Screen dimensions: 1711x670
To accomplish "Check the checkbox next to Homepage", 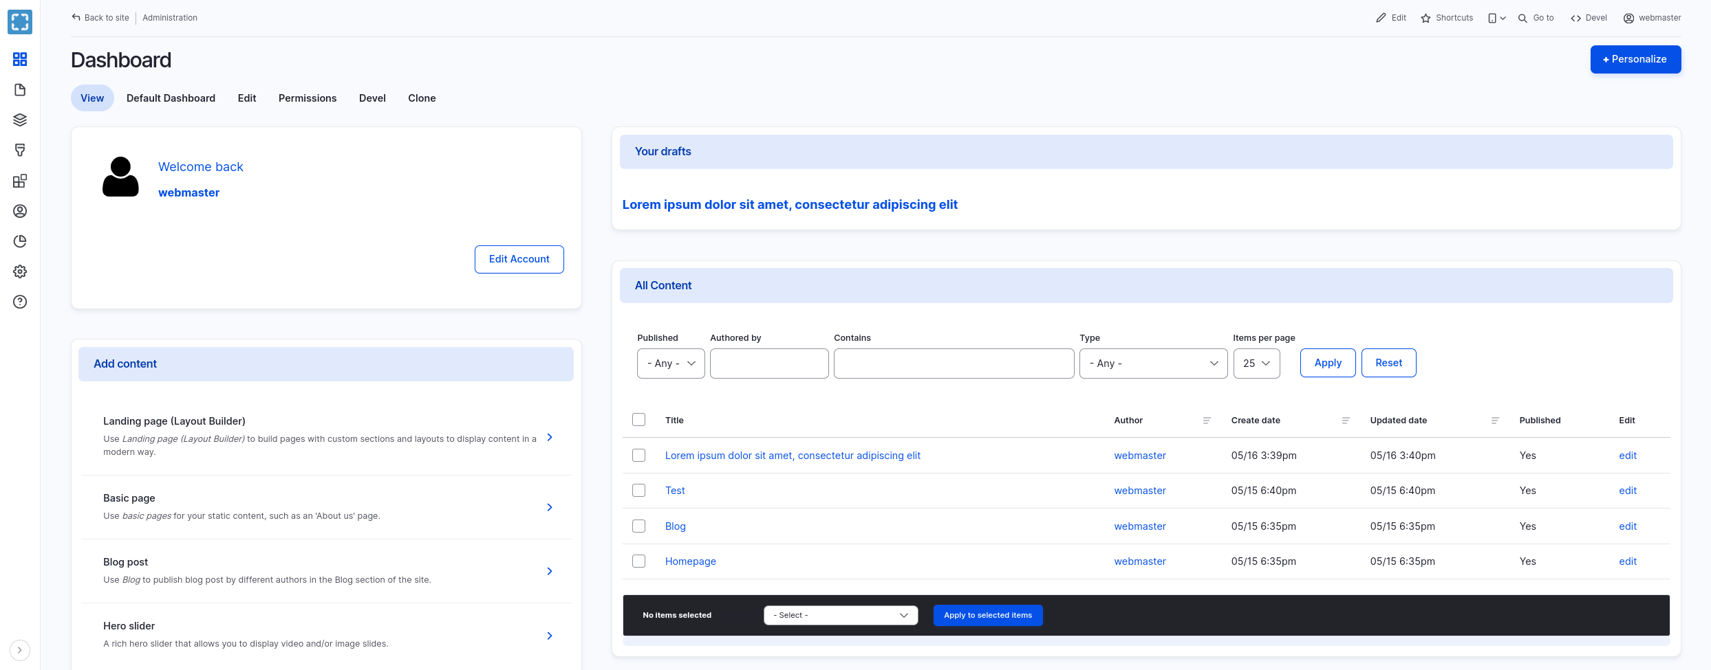I will (x=638, y=561).
